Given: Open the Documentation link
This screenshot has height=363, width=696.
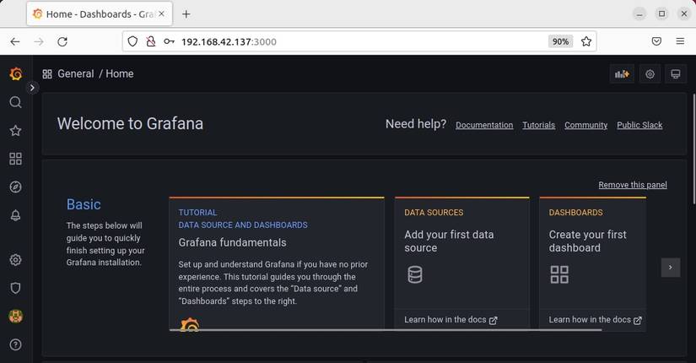Looking at the screenshot, I should point(484,125).
